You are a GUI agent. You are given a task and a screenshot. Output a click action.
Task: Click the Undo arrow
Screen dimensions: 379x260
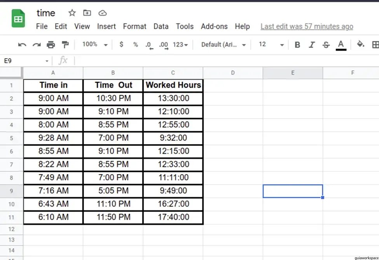coord(22,45)
